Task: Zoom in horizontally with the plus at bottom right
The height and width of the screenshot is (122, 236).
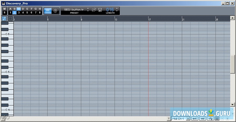Action: (x=227, y=119)
